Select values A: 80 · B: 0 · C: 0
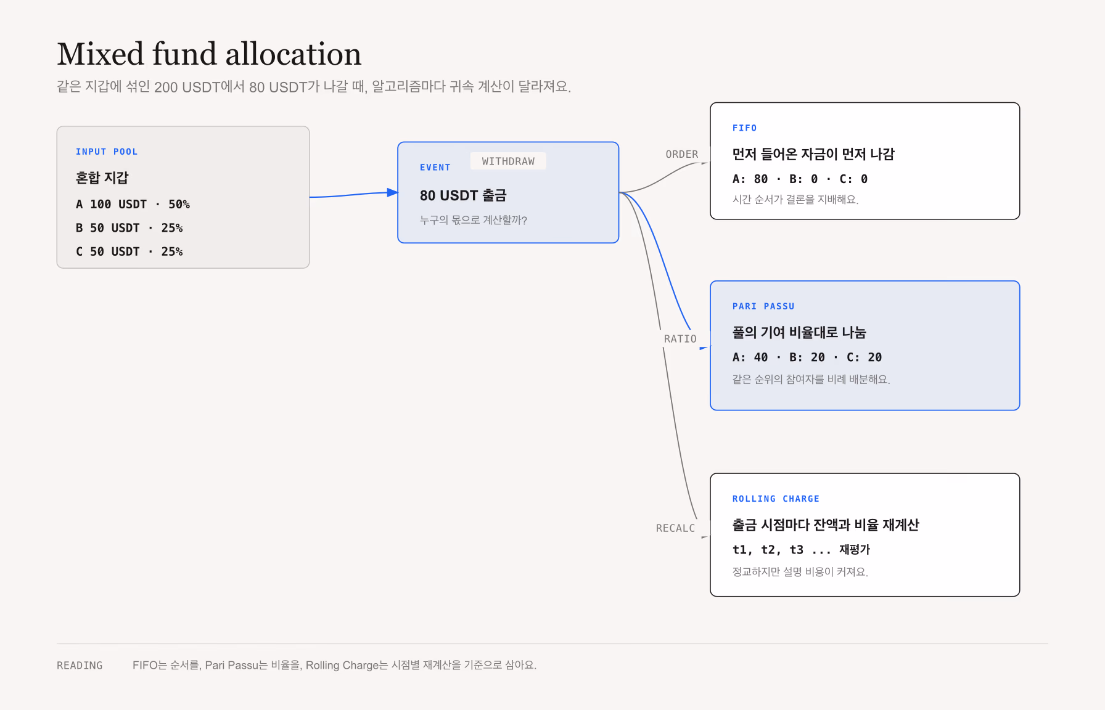 tap(800, 179)
